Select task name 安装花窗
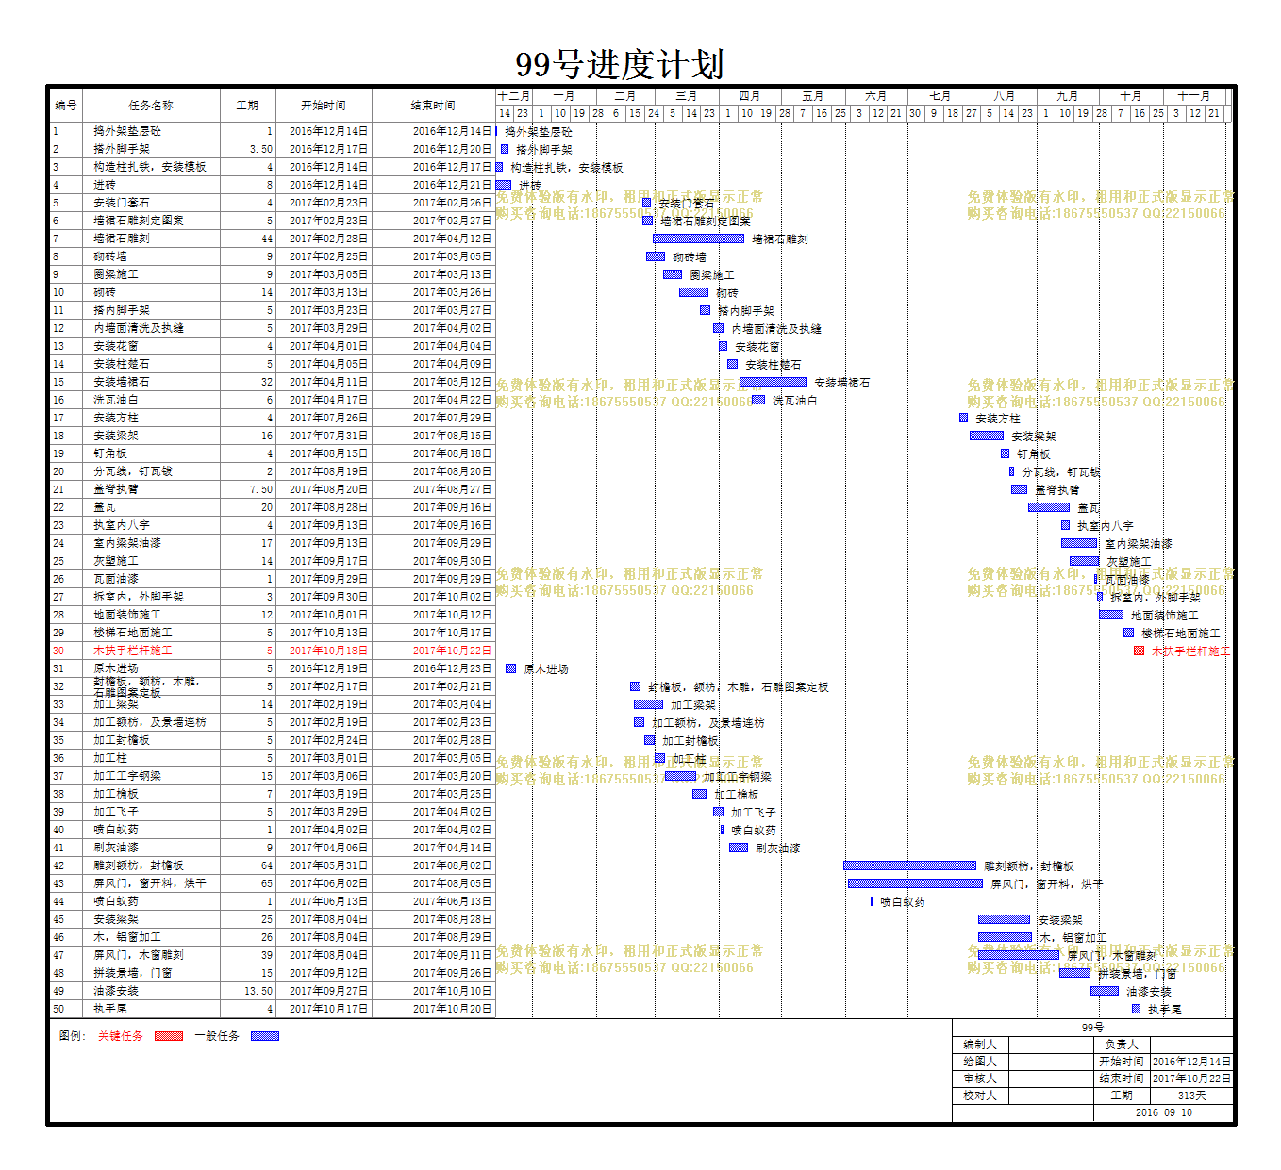 pos(116,346)
